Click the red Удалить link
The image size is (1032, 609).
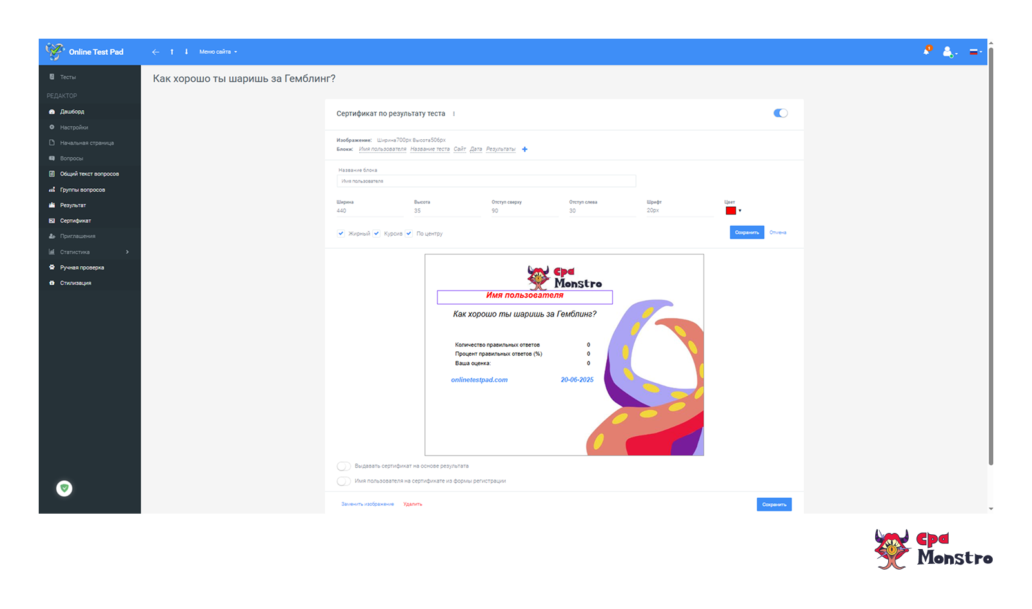(413, 505)
